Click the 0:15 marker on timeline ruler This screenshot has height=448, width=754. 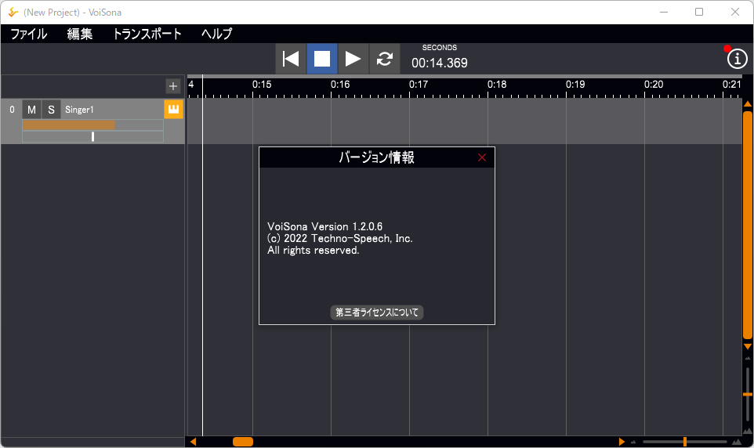(x=262, y=85)
